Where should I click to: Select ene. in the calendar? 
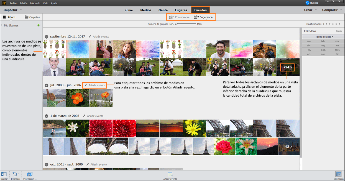click(309, 41)
